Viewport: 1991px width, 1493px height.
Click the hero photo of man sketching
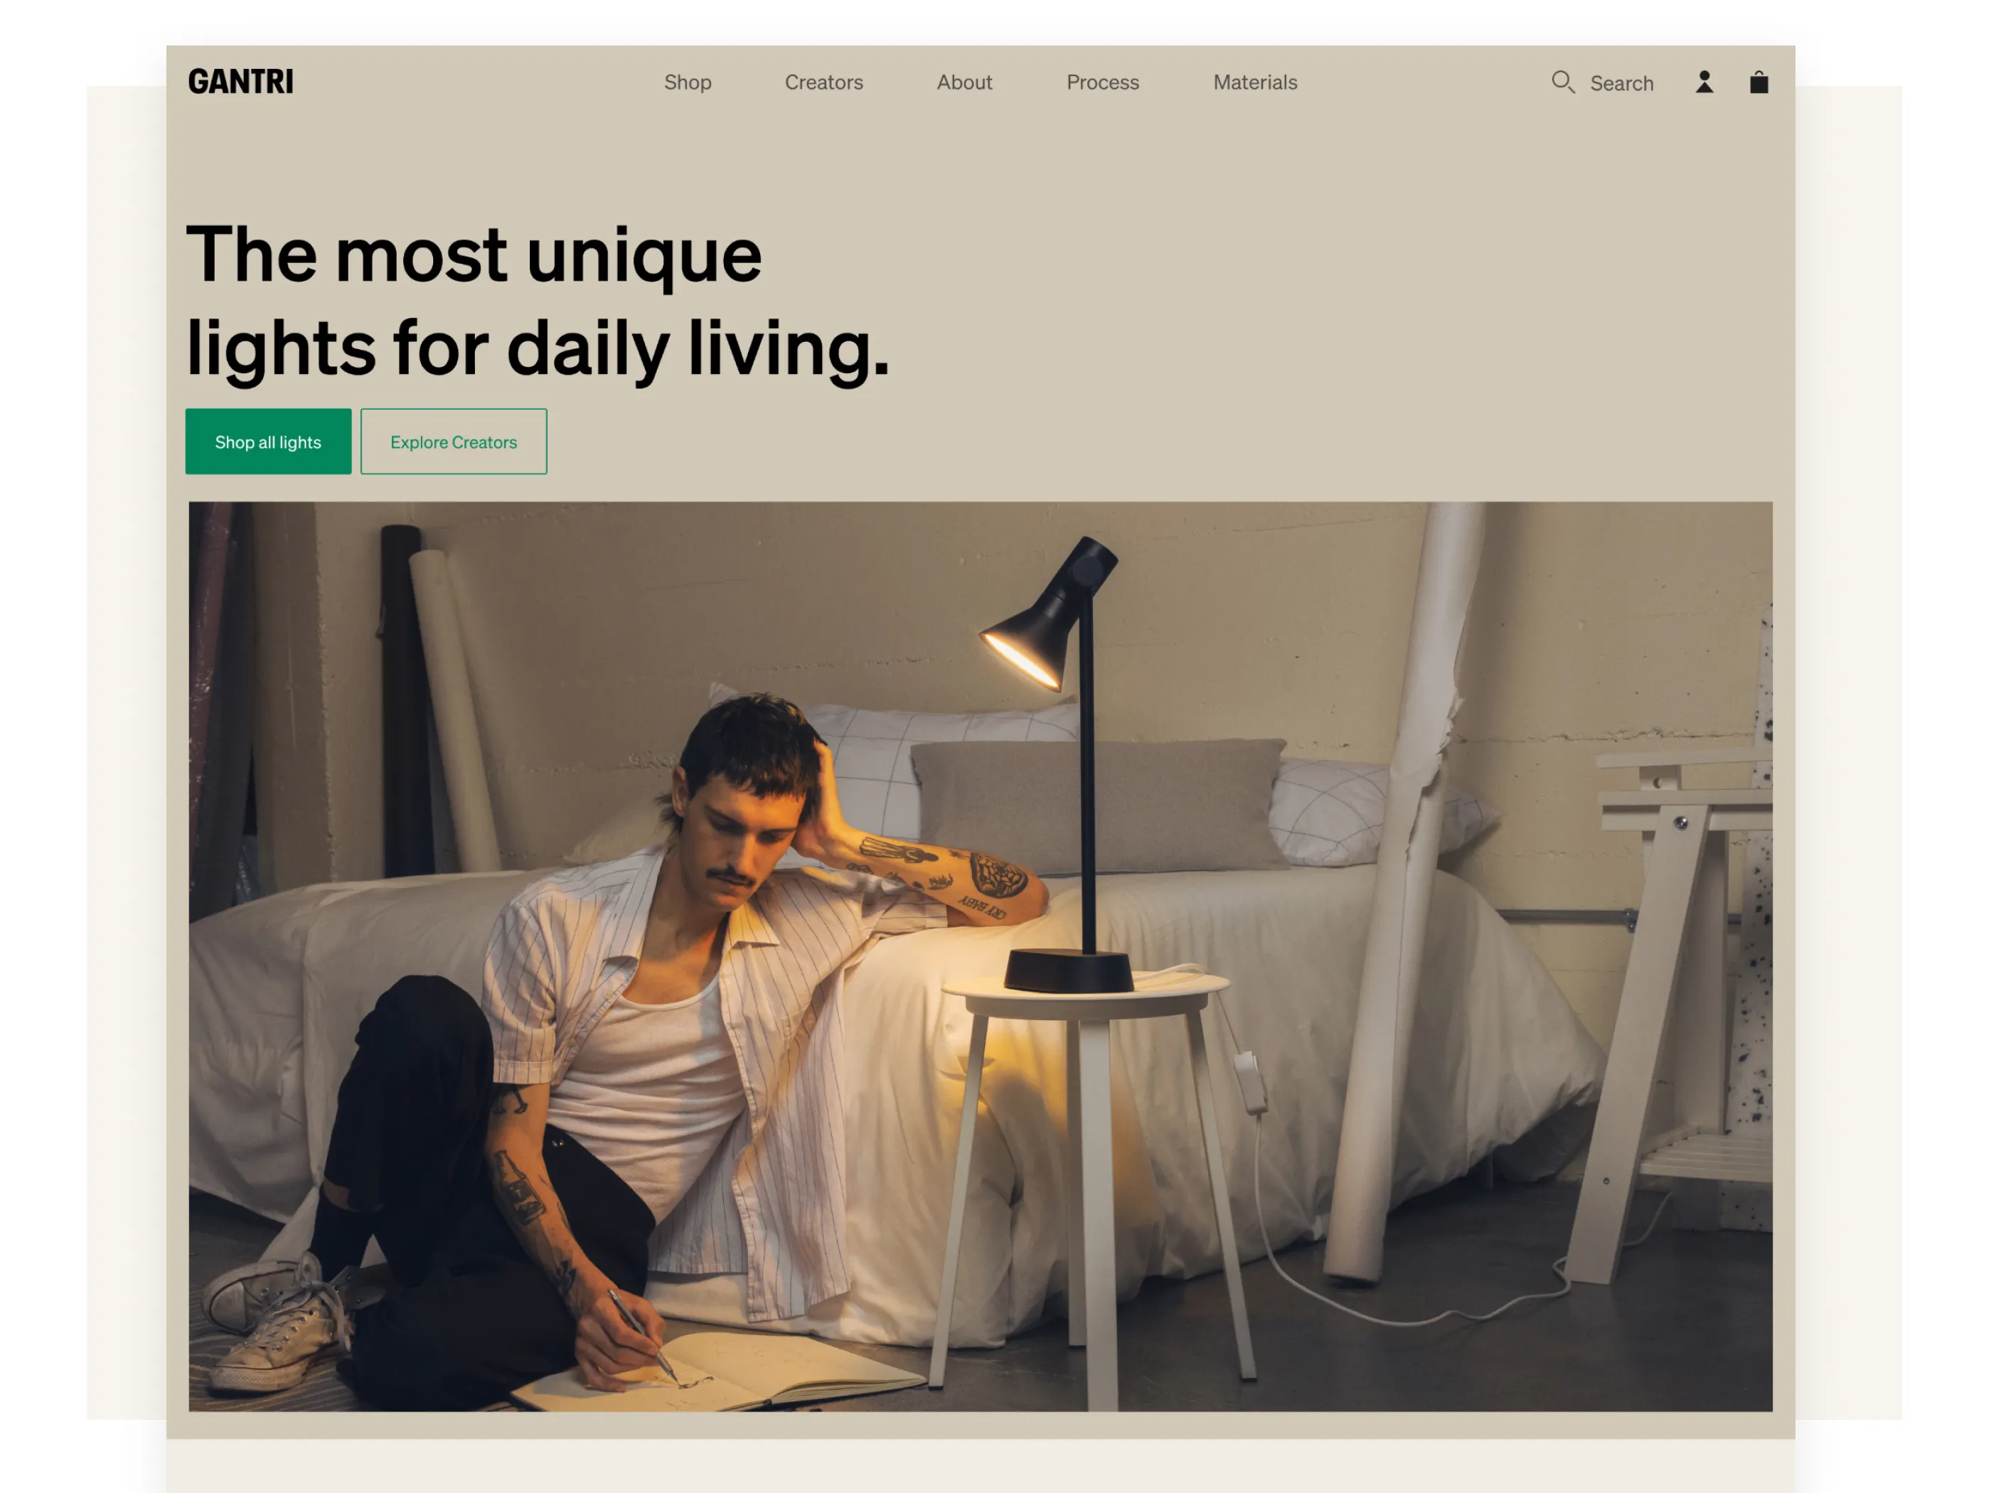tap(980, 956)
